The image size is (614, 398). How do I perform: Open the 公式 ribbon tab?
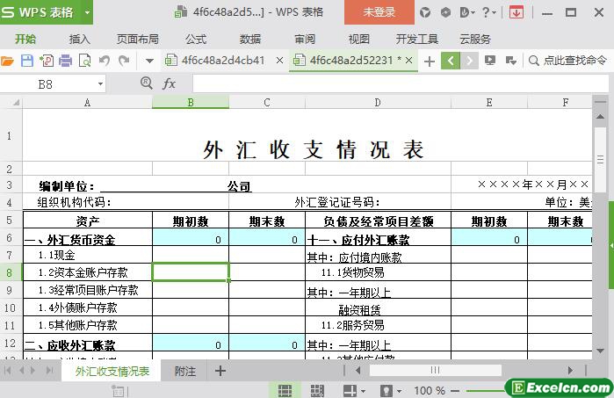[x=196, y=40]
